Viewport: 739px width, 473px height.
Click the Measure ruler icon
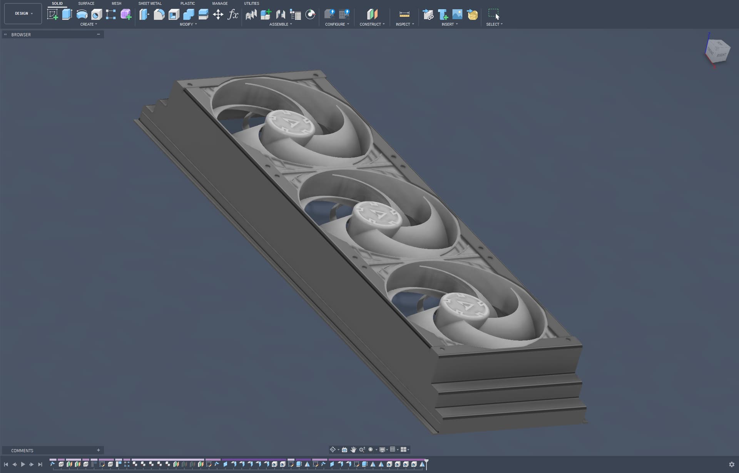click(404, 15)
